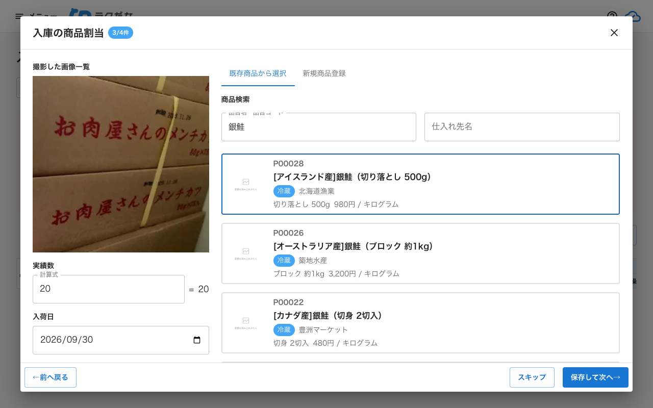Click the placeholder image for product P00022
Image resolution: width=653 pixels, height=408 pixels.
pos(246,323)
